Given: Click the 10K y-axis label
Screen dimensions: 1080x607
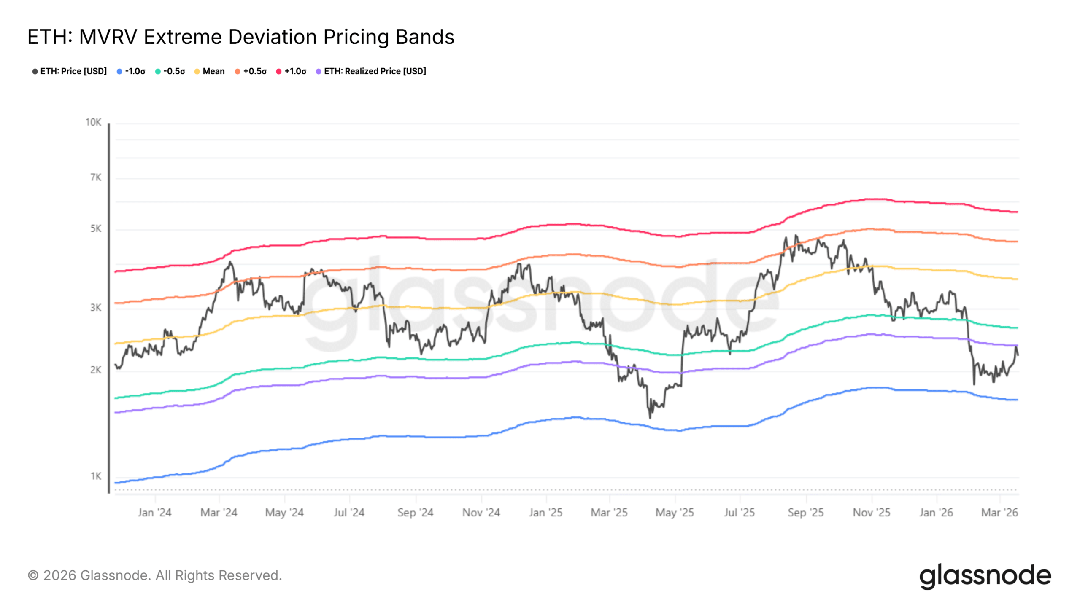Looking at the screenshot, I should [x=93, y=122].
